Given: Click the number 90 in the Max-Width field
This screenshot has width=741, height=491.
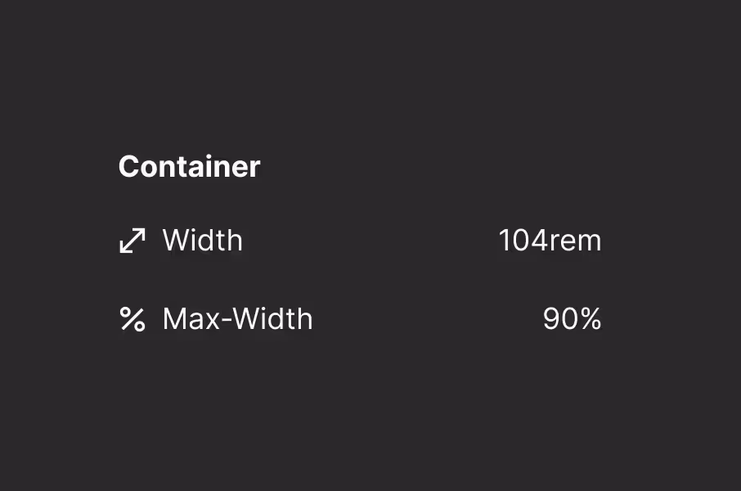Looking at the screenshot, I should (x=560, y=319).
